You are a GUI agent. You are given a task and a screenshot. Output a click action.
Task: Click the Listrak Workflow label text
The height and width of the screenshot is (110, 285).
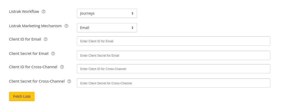pyautogui.click(x=24, y=12)
